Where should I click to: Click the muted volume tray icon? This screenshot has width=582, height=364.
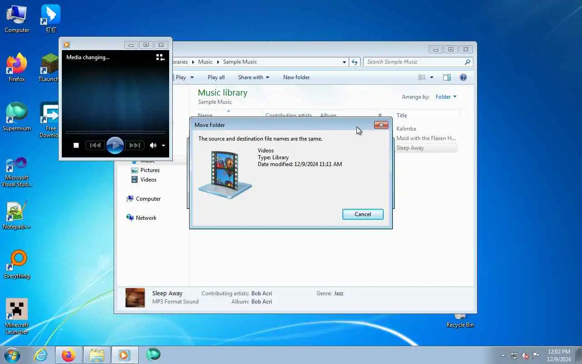click(x=525, y=355)
